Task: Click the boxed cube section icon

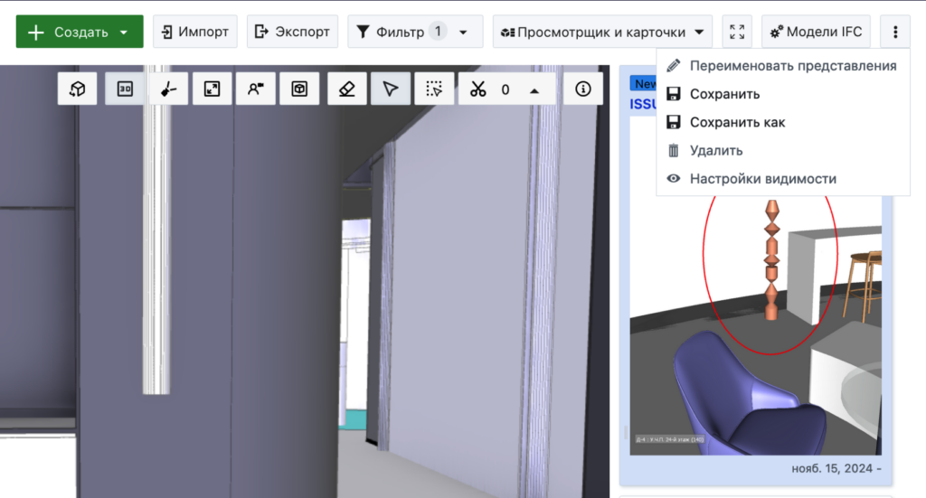Action: pyautogui.click(x=299, y=89)
